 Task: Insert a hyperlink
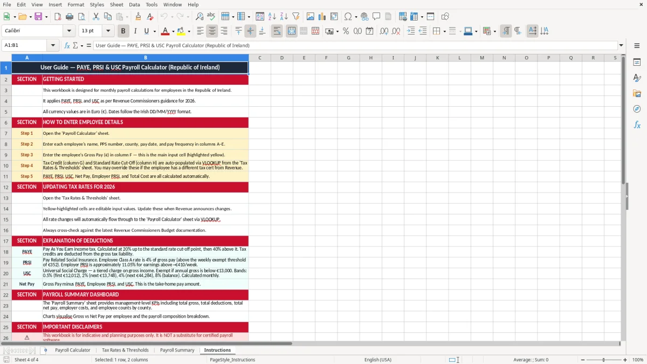364,17
